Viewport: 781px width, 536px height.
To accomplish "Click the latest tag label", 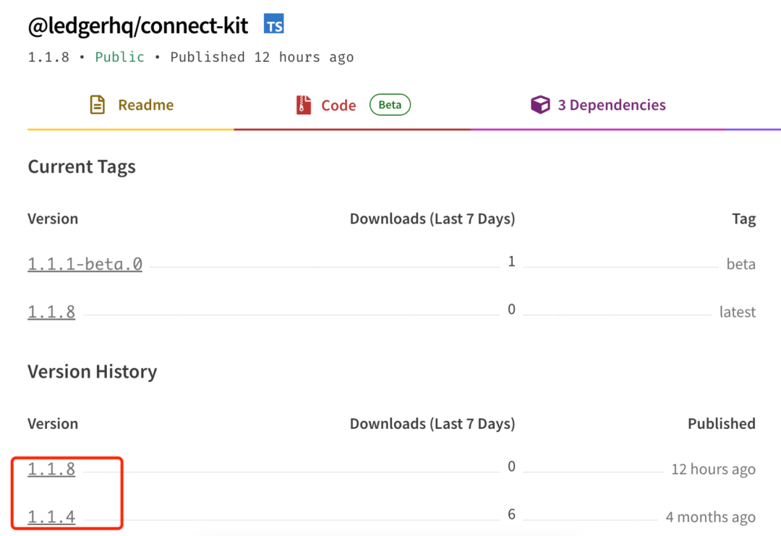I will [737, 312].
